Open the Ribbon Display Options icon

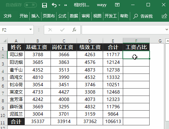point(117,5)
